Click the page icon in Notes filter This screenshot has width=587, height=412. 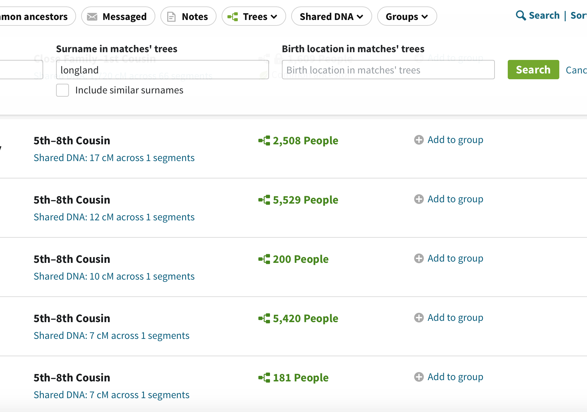pyautogui.click(x=171, y=16)
